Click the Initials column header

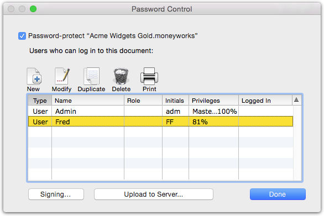tap(175, 101)
